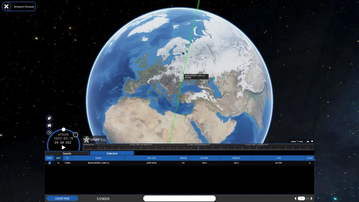Click the ID cell 35946
359x202 pixels.
click(67, 163)
